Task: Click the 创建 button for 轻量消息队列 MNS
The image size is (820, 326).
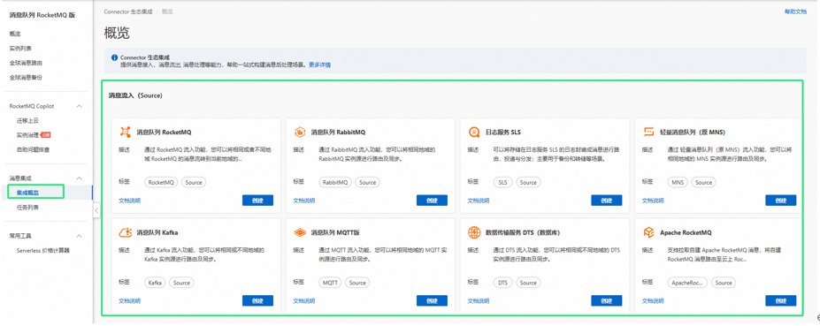Action: tap(781, 200)
